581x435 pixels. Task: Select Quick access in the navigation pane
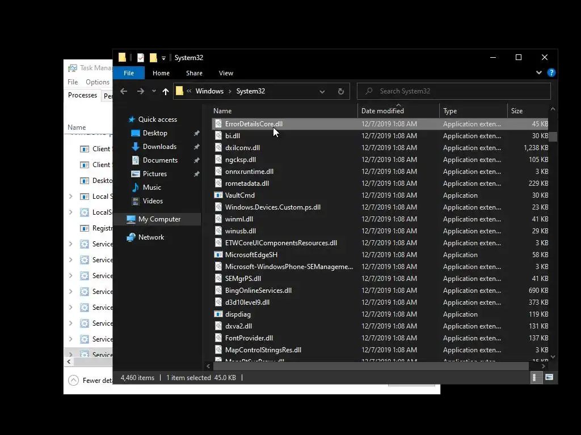click(x=158, y=119)
